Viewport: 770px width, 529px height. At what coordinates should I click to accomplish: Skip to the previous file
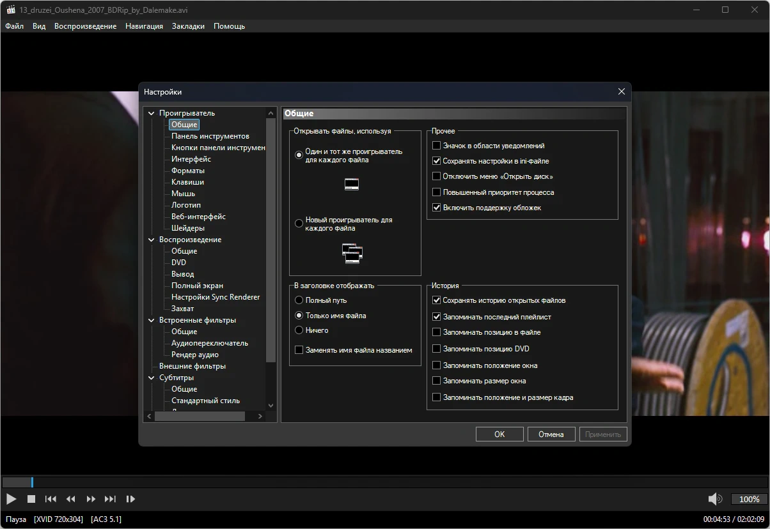click(51, 499)
